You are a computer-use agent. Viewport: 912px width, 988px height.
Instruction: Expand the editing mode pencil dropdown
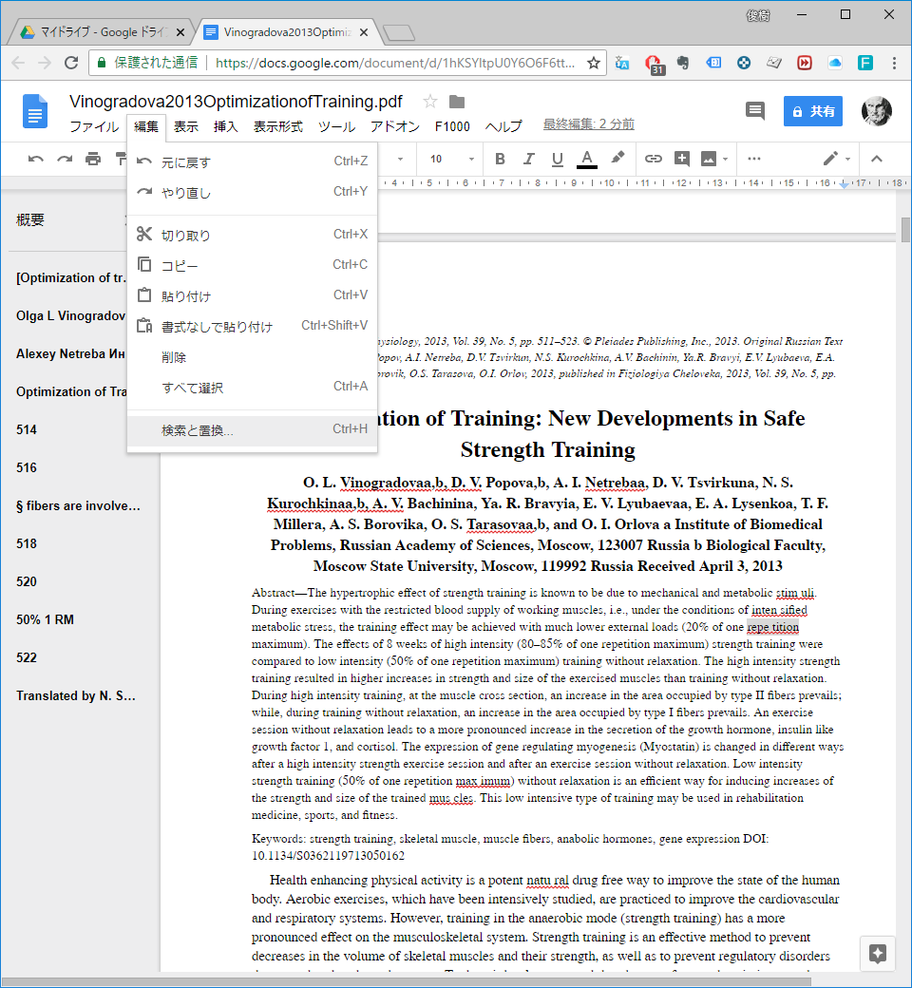pyautogui.click(x=836, y=159)
